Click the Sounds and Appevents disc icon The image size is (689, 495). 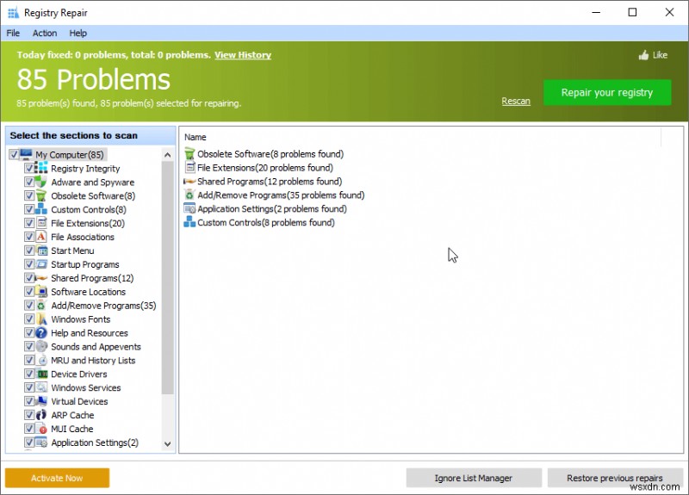pyautogui.click(x=40, y=346)
